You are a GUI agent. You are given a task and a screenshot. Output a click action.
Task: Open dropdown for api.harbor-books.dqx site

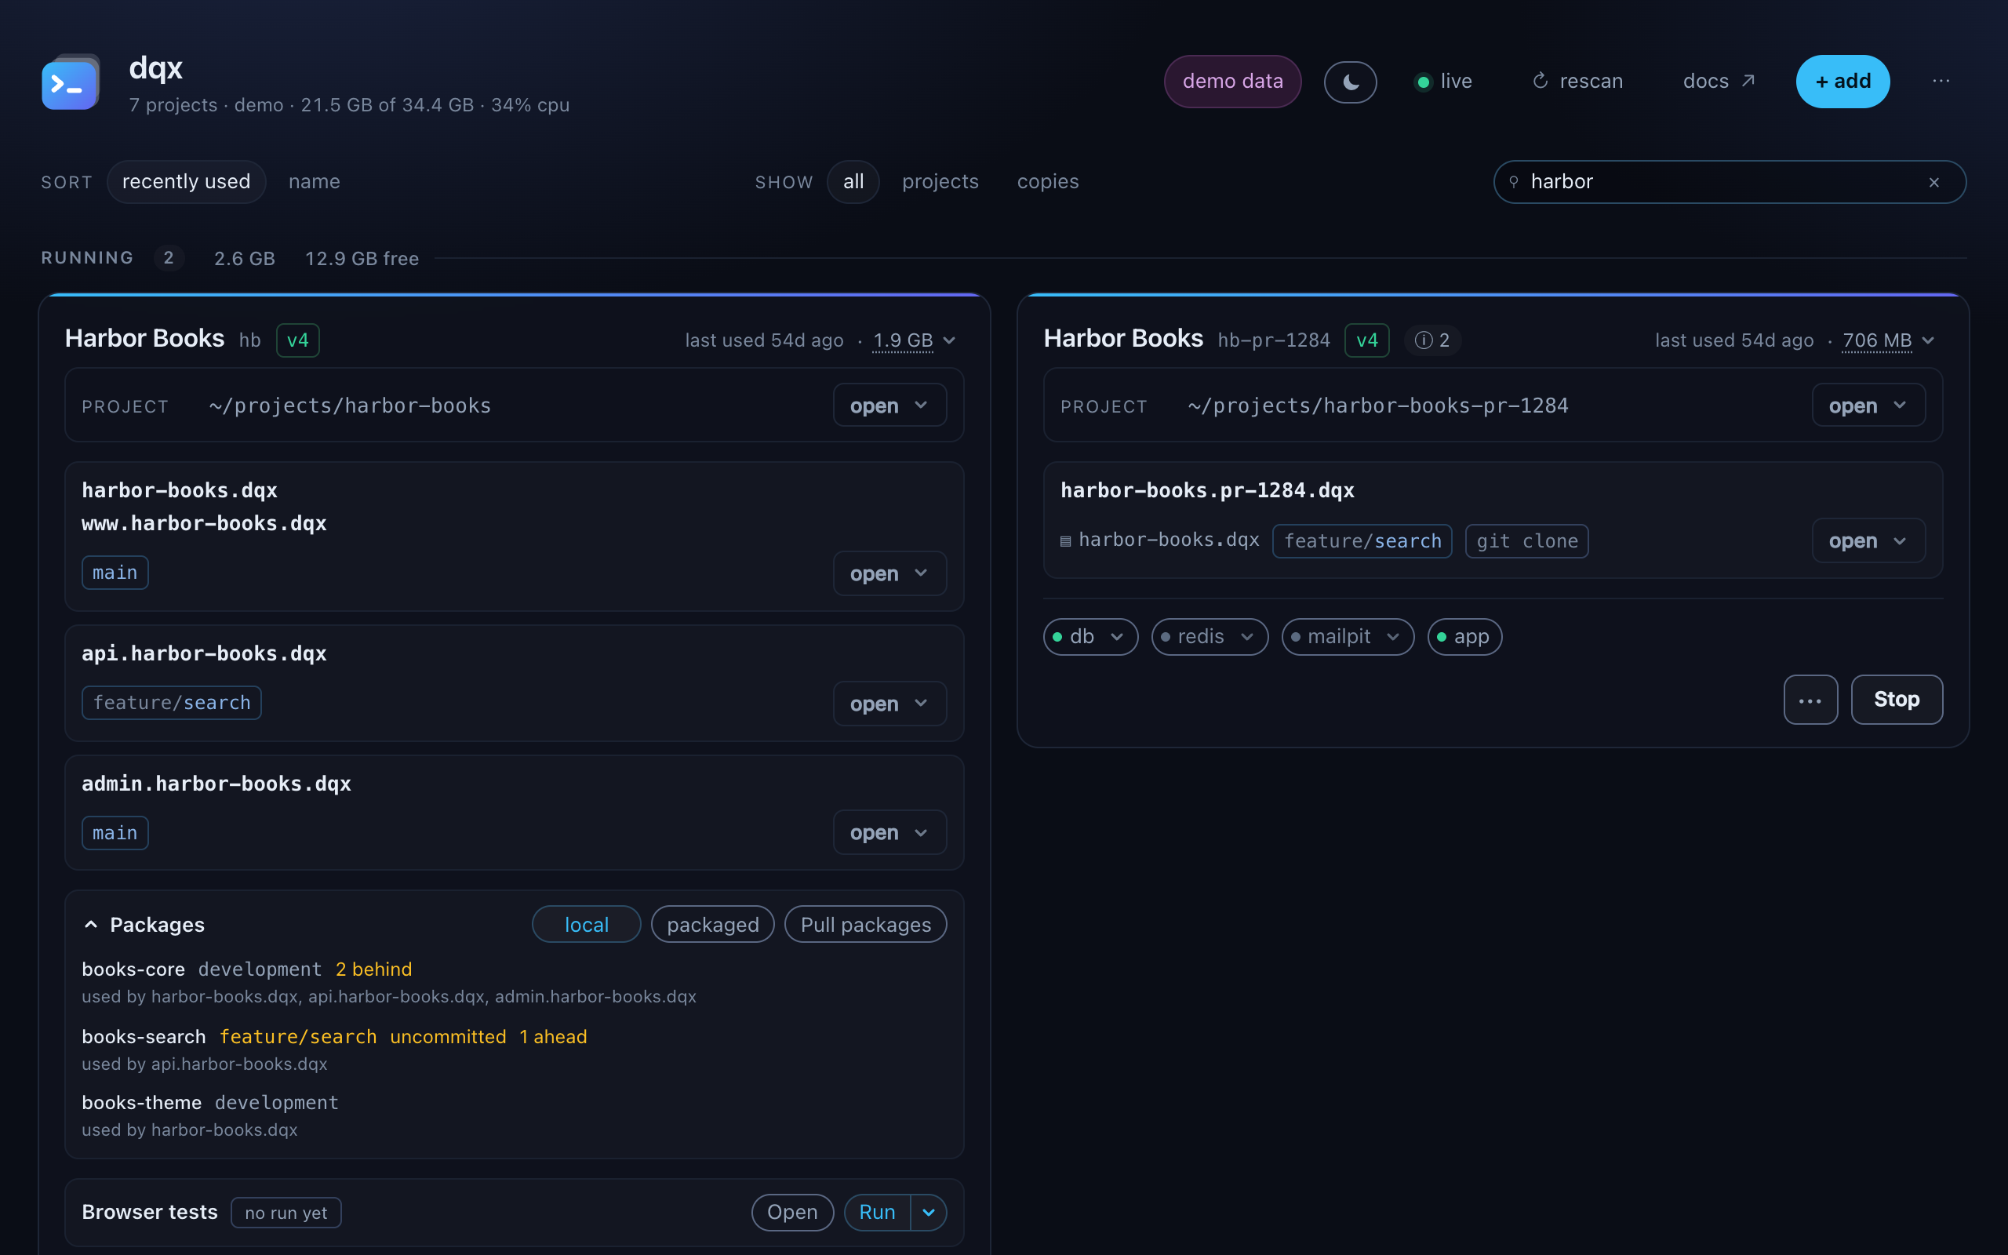point(889,704)
